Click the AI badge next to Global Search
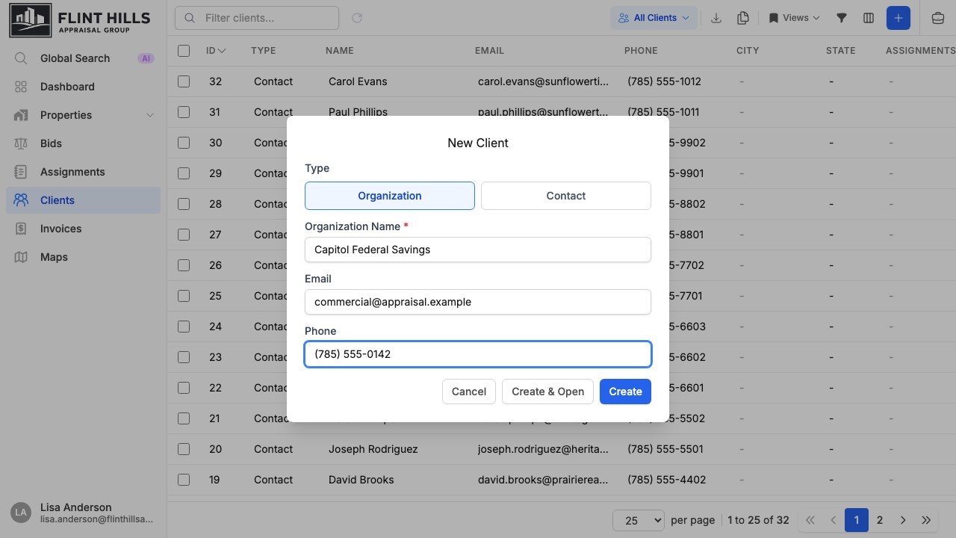 click(x=146, y=58)
